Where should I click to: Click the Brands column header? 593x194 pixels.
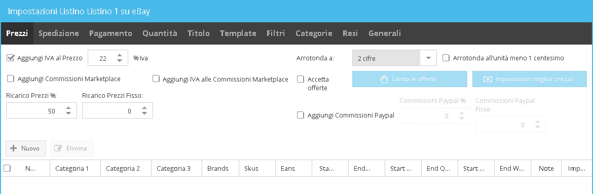221,168
